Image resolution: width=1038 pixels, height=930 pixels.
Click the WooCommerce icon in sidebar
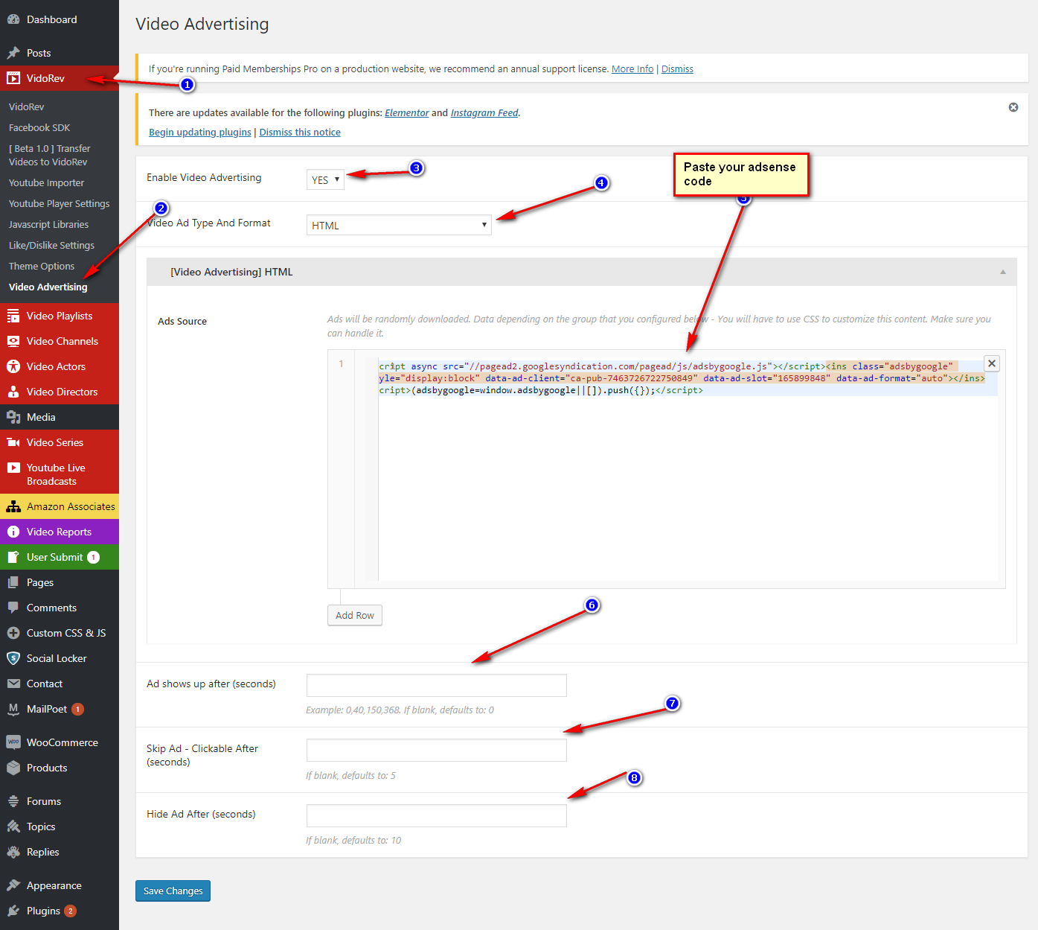click(13, 742)
